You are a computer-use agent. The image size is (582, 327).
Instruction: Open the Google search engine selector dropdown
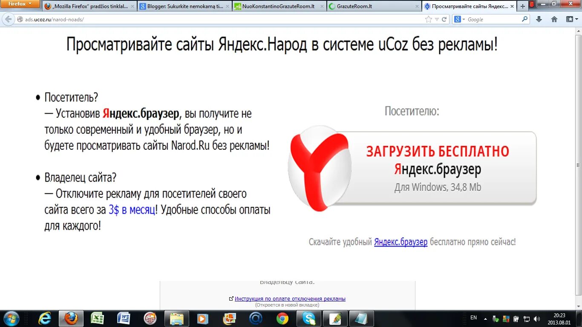pos(460,20)
